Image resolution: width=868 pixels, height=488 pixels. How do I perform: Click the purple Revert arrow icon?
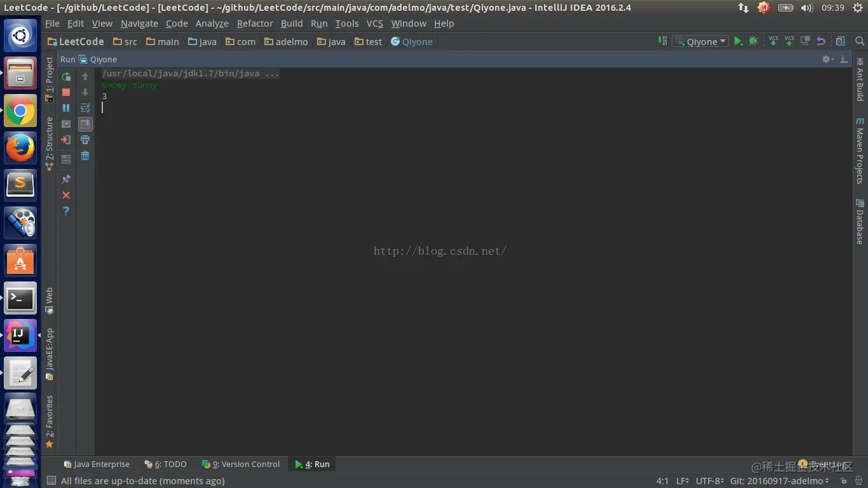point(821,41)
